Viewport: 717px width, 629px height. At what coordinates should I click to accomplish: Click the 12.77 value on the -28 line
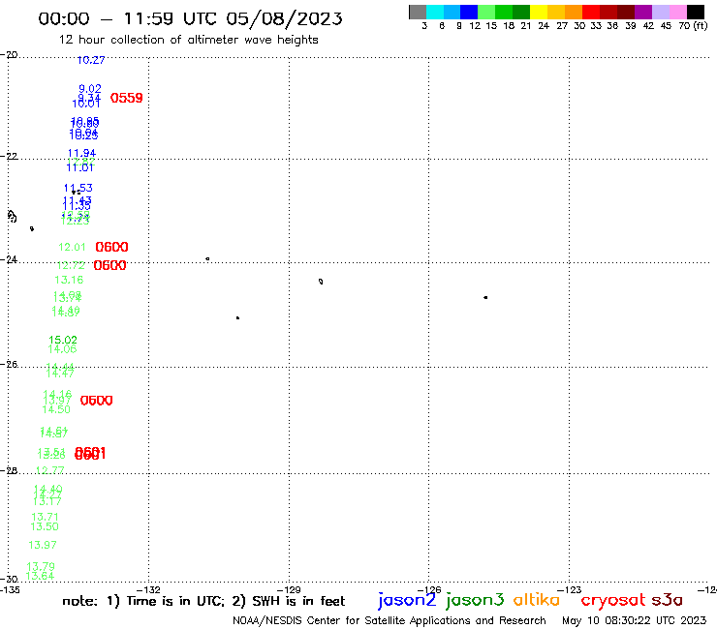49,470
